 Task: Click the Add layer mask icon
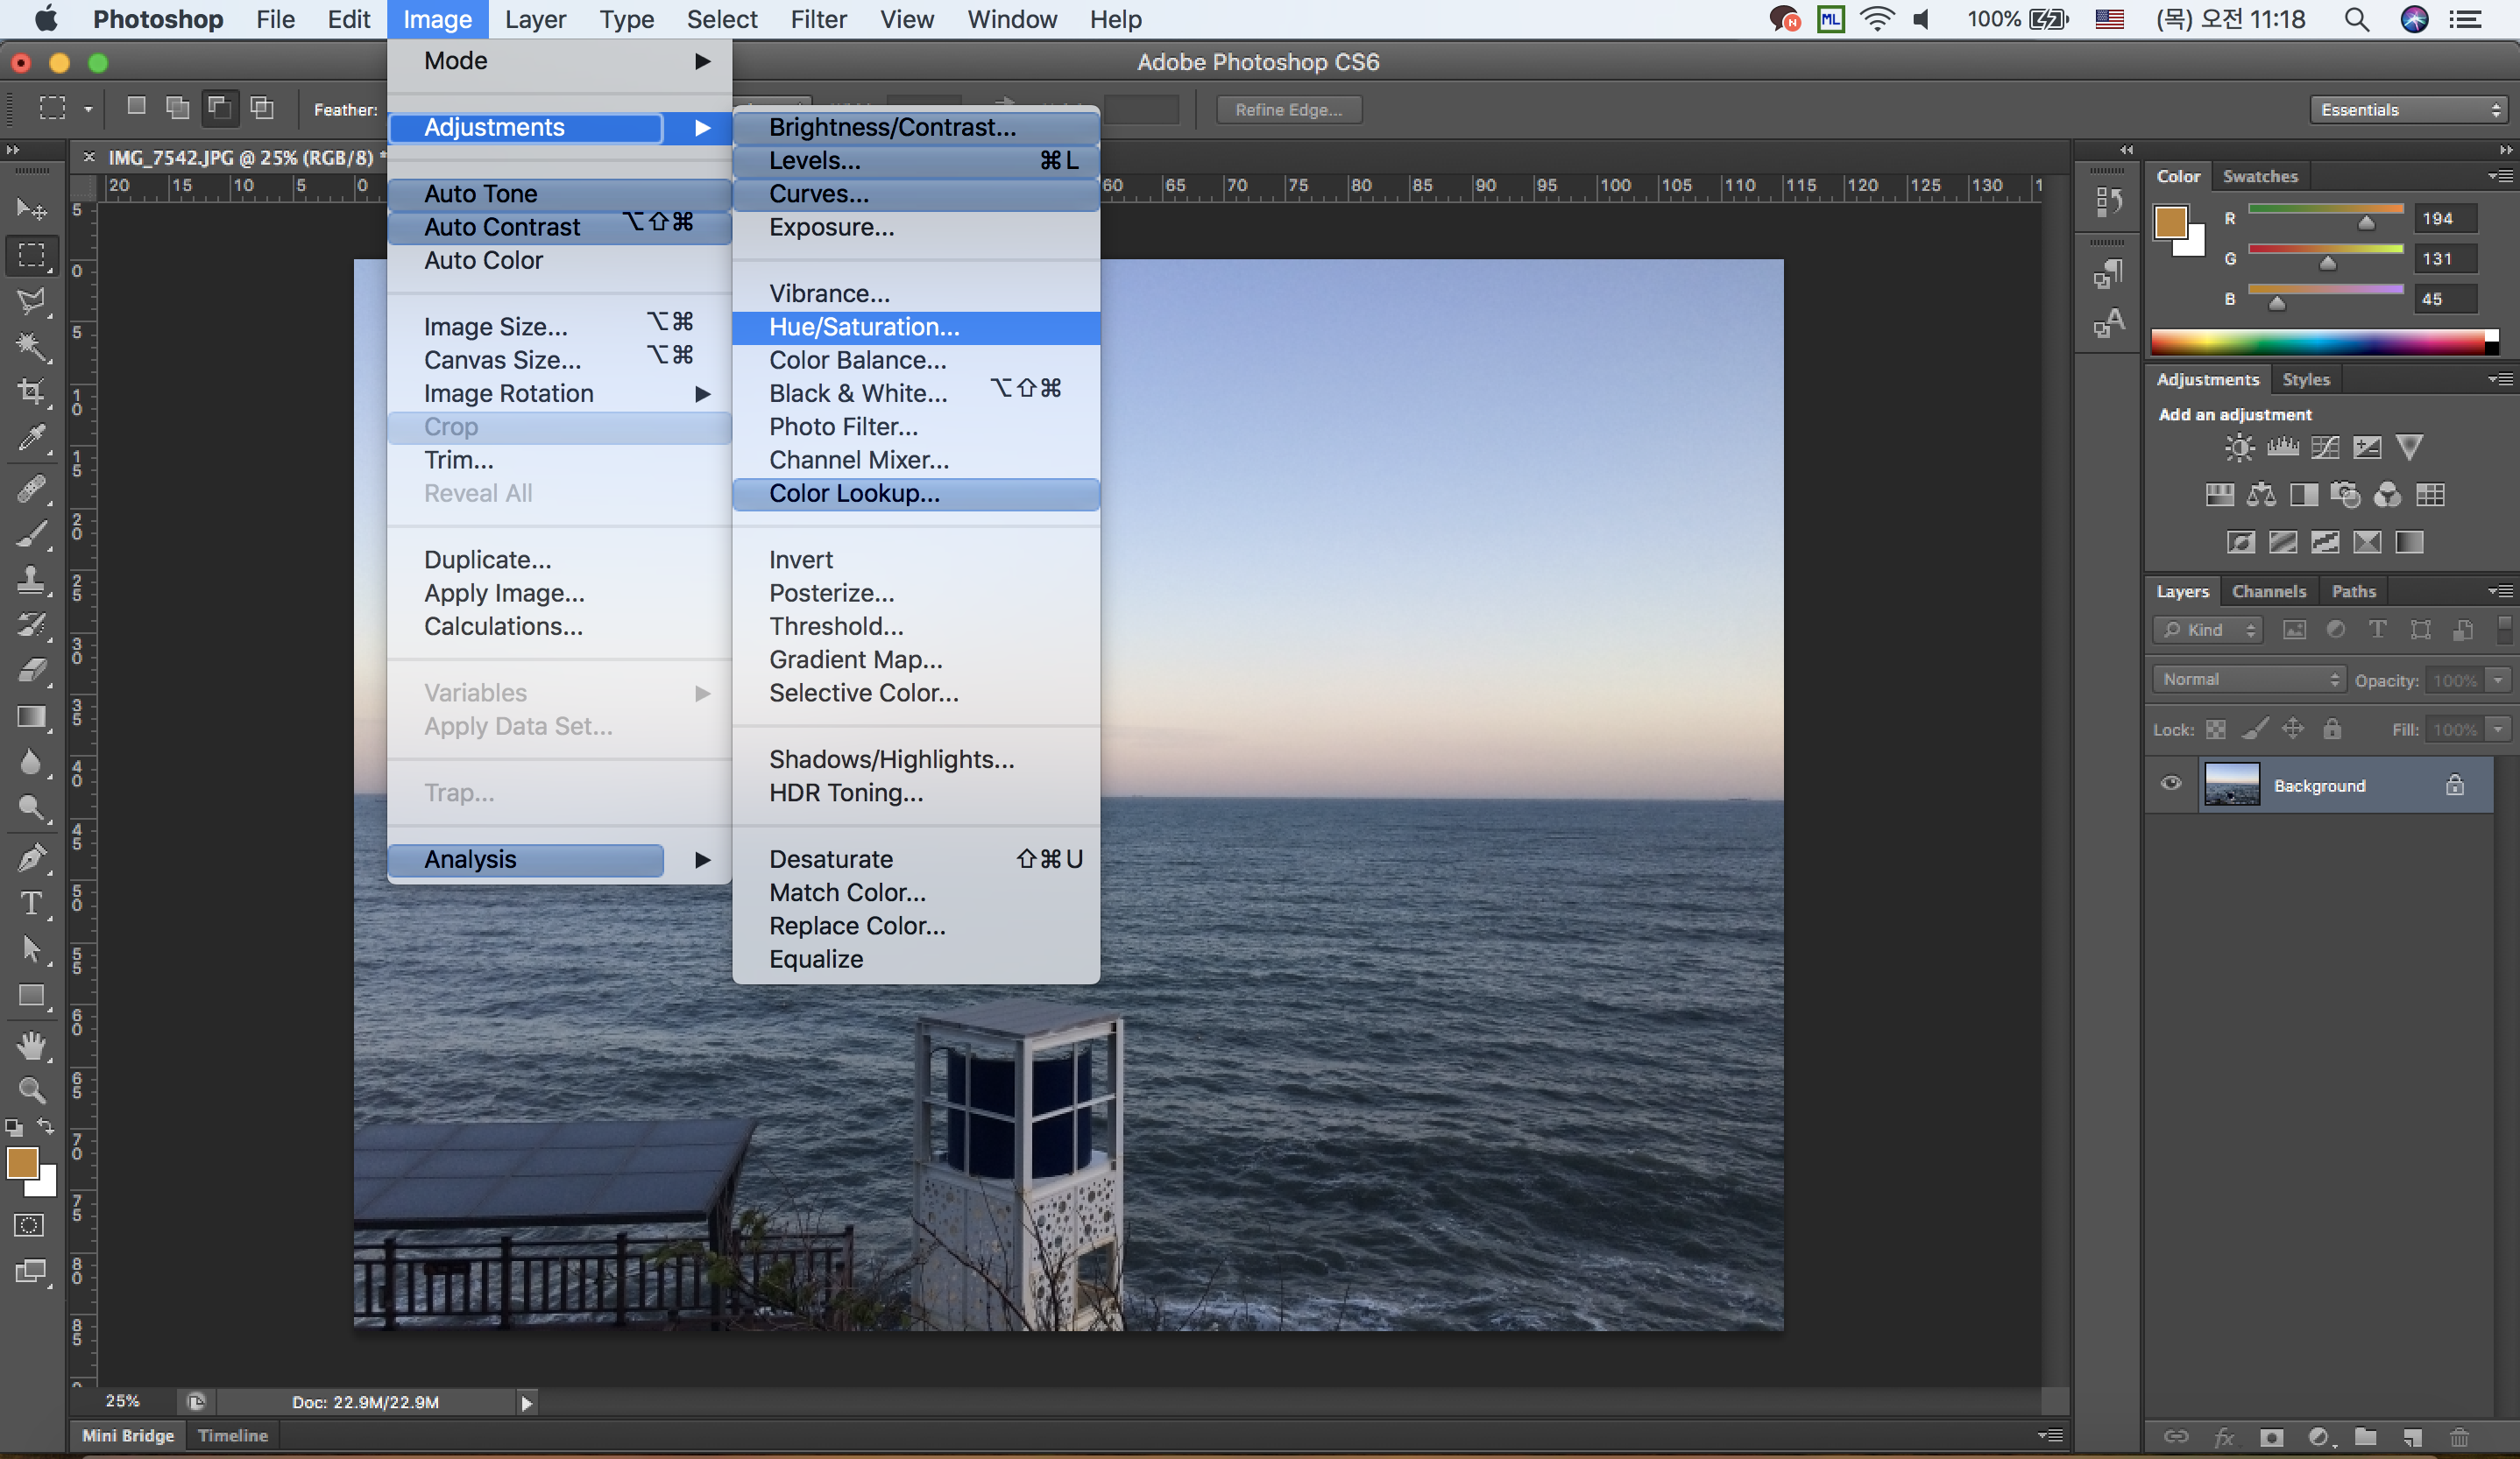pyautogui.click(x=2272, y=1437)
